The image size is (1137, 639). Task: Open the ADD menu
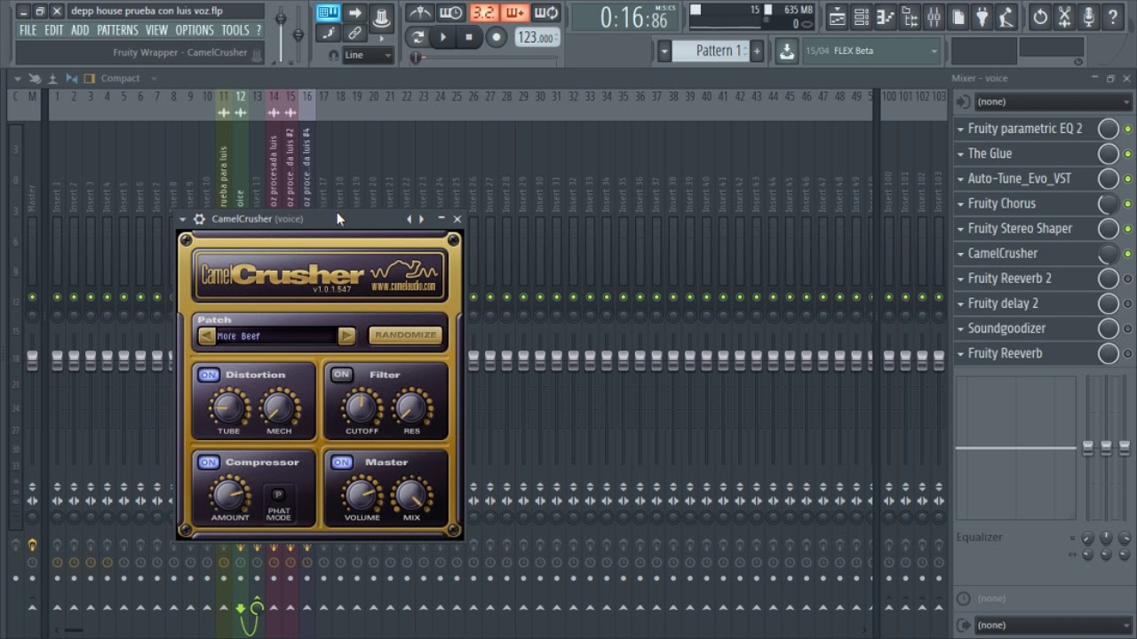80,30
